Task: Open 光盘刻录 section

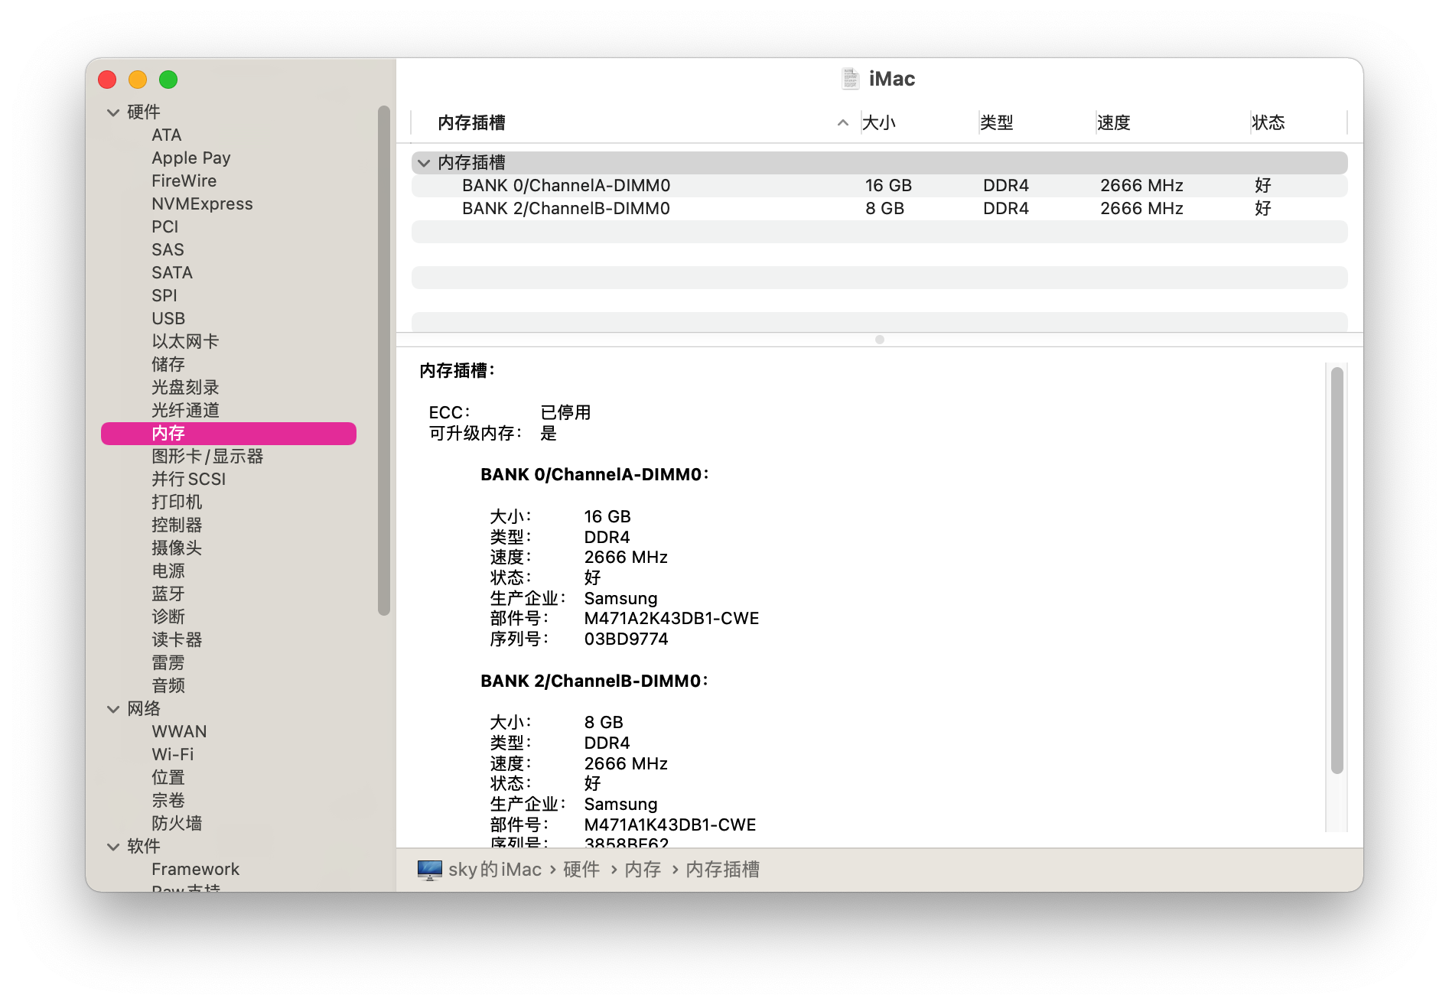Action: tap(185, 388)
